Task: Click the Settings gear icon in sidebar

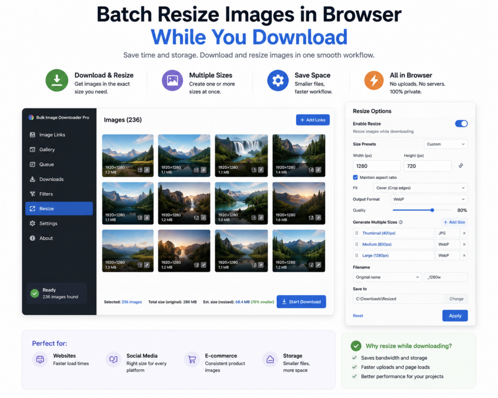Action: (33, 224)
